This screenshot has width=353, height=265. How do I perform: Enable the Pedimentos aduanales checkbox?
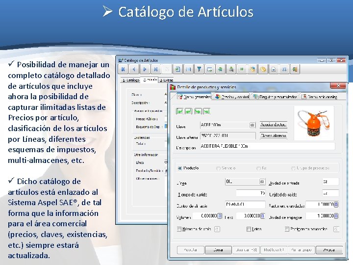pos(287,229)
